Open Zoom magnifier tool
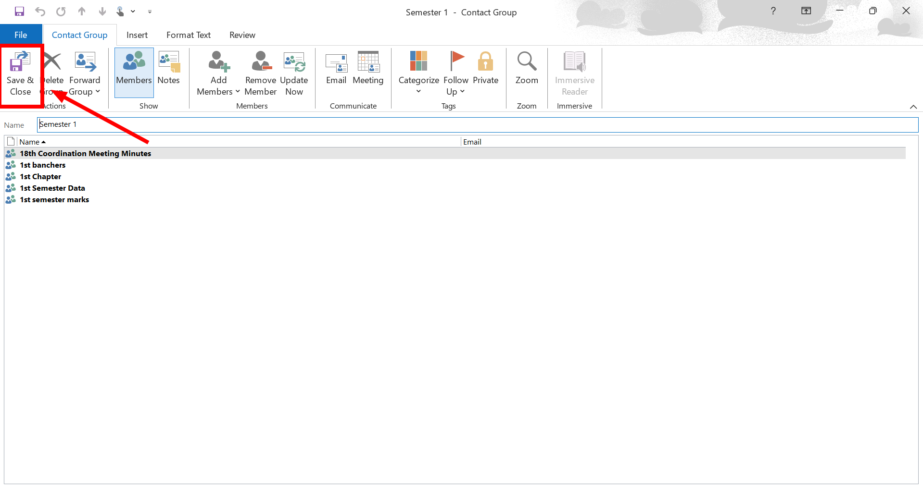923x488 pixels. point(527,68)
